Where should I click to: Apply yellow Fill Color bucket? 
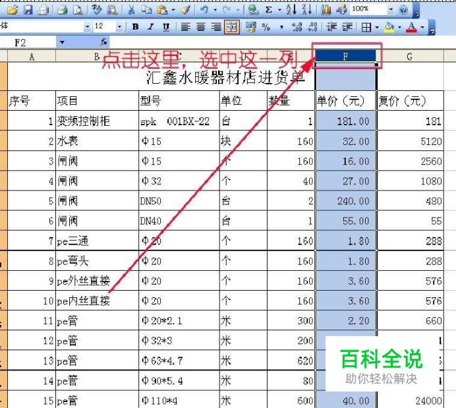tap(389, 27)
